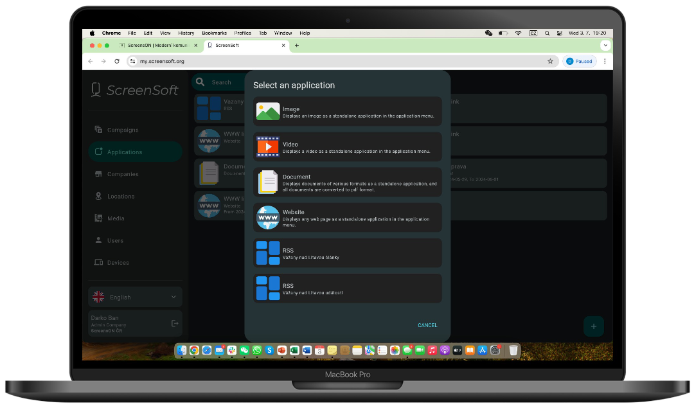Screen dimensions: 694x408
Task: Open the Chrome three-dot menu
Action: [x=605, y=61]
